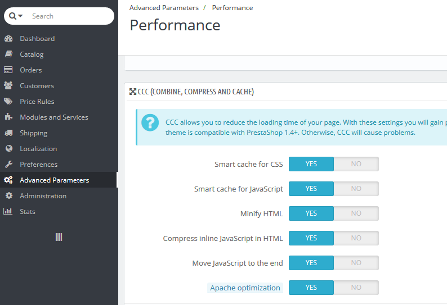Switch Apache optimization to No
Viewport: 447px width, 305px height.
pyautogui.click(x=356, y=288)
